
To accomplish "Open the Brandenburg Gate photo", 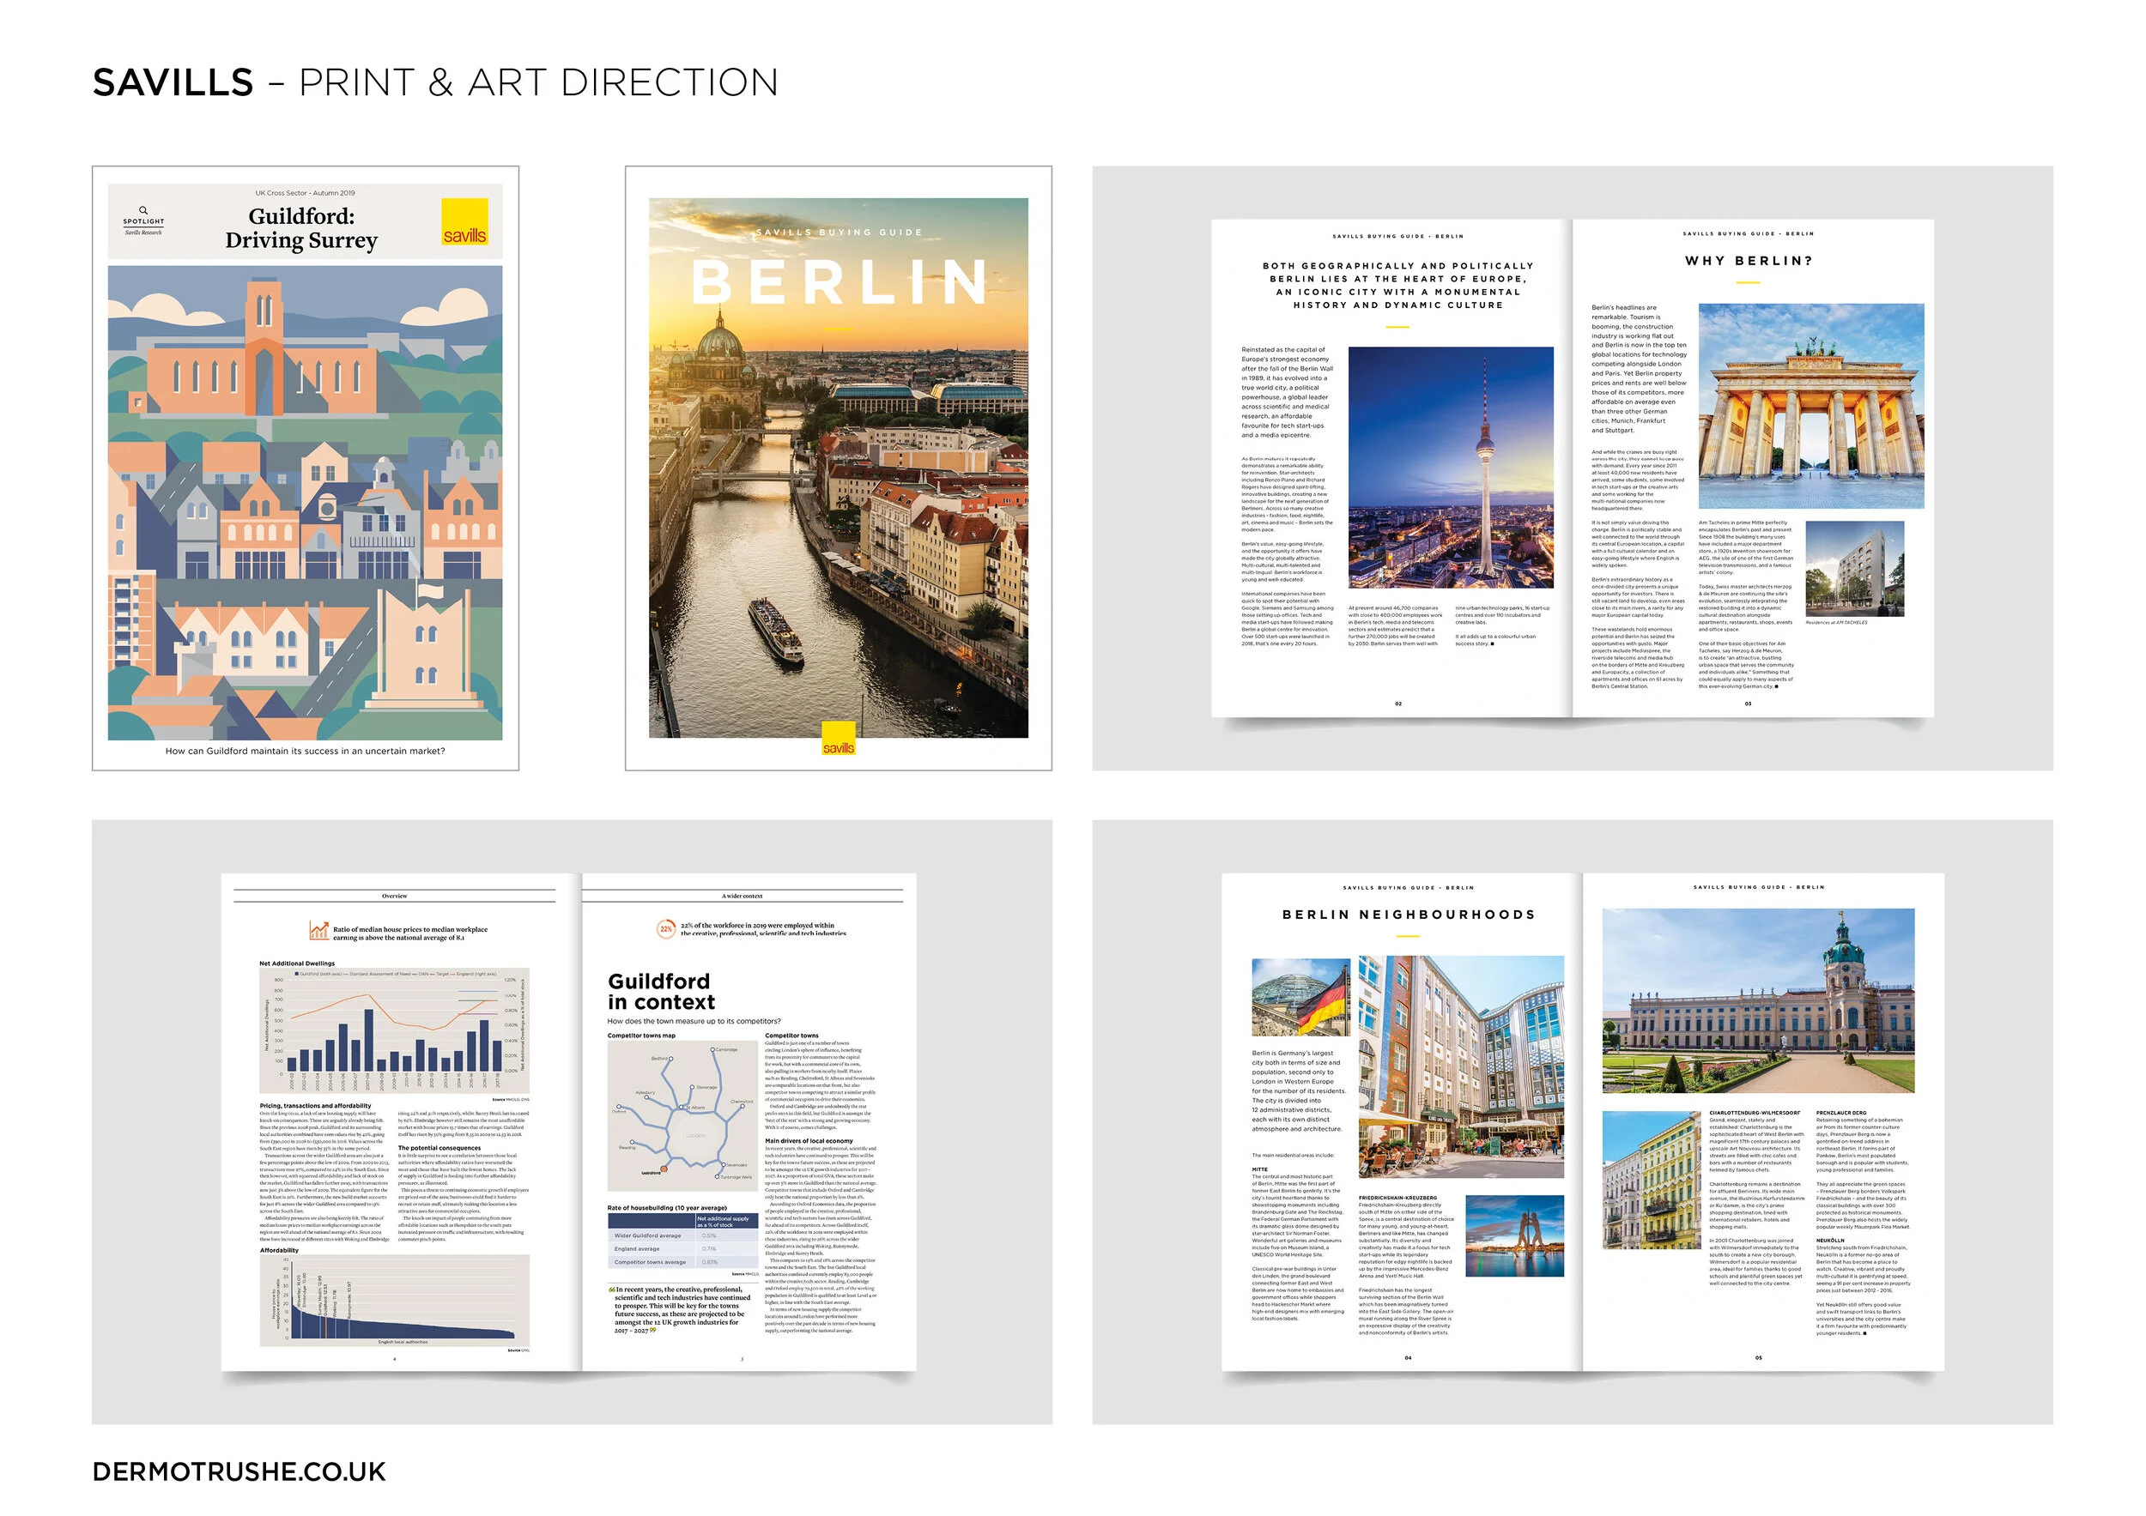I will 1810,406.
